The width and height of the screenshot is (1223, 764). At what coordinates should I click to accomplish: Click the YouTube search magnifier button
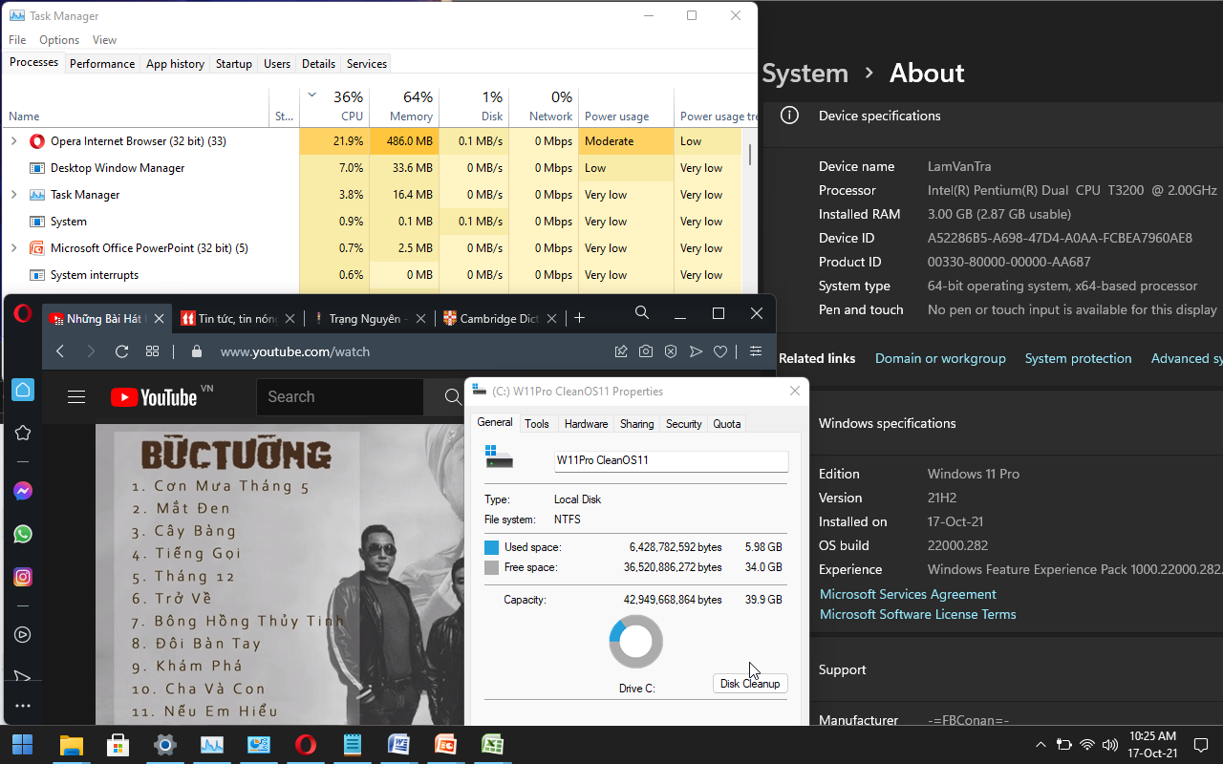pyautogui.click(x=453, y=397)
